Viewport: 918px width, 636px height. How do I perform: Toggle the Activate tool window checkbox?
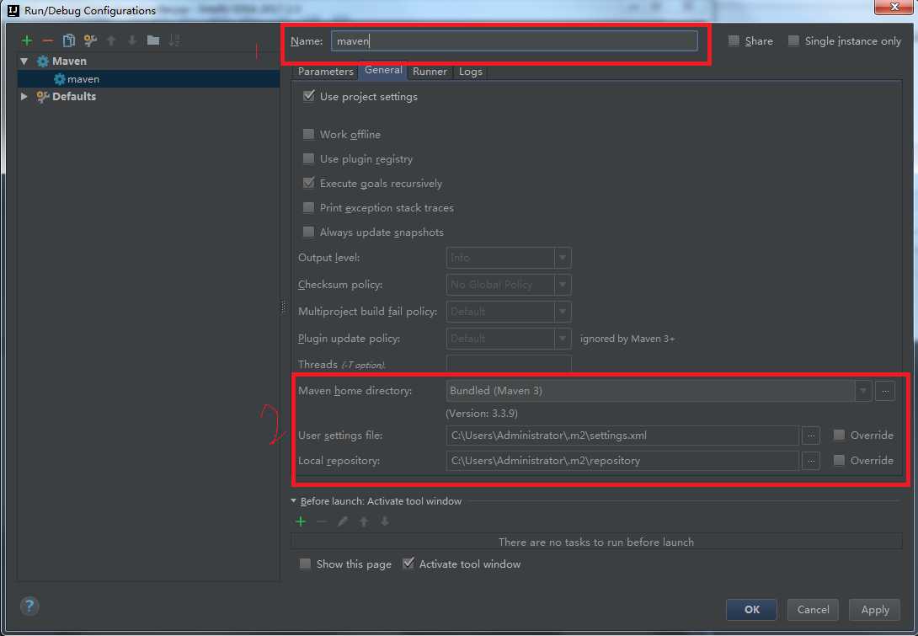(408, 564)
